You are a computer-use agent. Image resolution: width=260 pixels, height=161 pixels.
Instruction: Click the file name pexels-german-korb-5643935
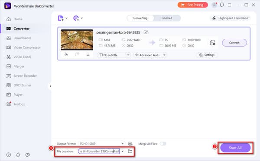pos(118,32)
